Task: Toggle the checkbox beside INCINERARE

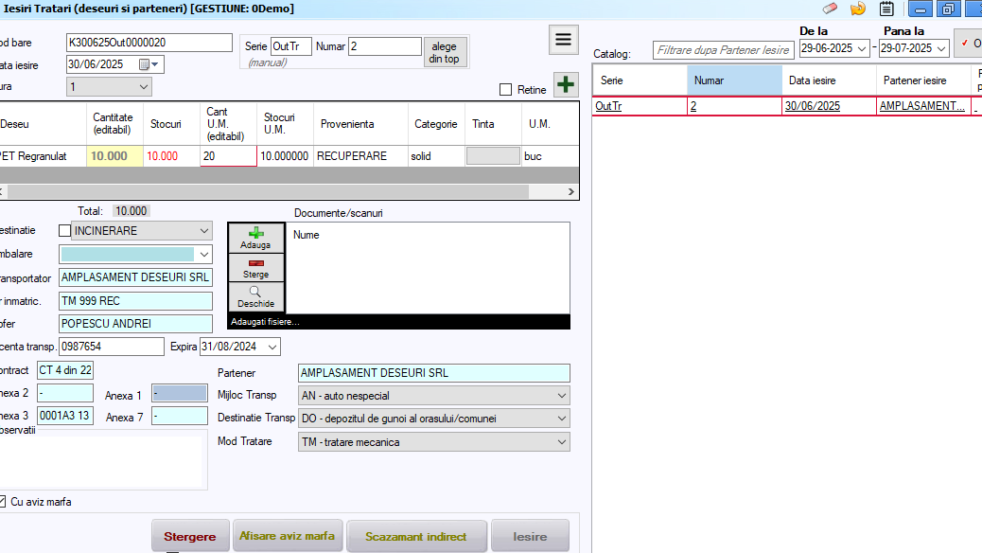Action: pyautogui.click(x=64, y=231)
